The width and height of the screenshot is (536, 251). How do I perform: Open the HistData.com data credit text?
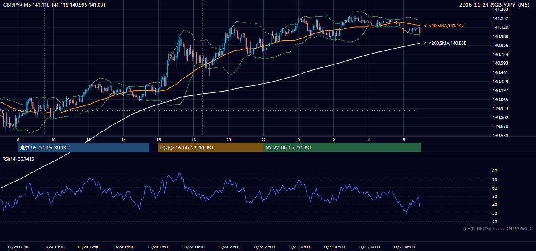(x=497, y=228)
